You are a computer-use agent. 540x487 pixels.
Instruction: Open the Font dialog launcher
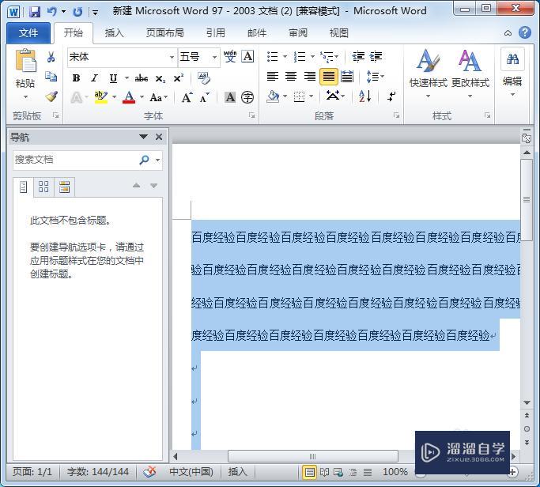(251, 115)
